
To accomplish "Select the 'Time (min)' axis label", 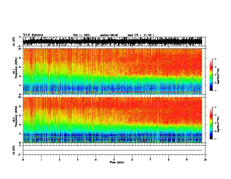I will point(117,162).
